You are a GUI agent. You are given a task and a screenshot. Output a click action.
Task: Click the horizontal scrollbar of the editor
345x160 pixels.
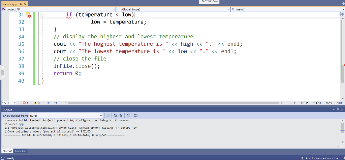pos(175,103)
